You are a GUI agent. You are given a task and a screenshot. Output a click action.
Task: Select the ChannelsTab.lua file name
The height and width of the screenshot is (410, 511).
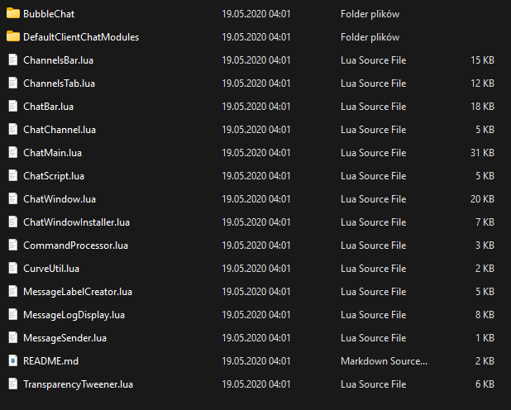pos(59,83)
